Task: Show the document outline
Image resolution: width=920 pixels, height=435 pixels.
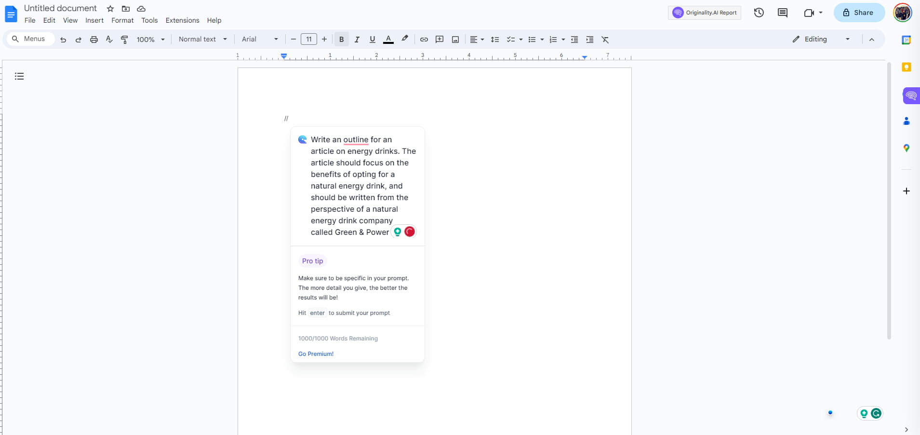Action: tap(19, 76)
